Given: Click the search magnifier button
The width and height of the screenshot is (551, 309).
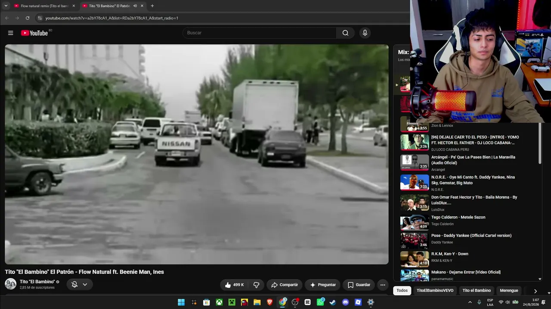Looking at the screenshot, I should click(345, 33).
